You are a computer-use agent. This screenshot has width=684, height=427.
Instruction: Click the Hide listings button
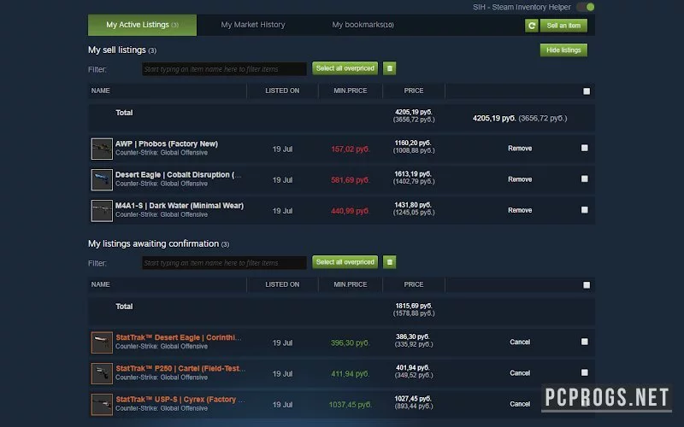[563, 50]
